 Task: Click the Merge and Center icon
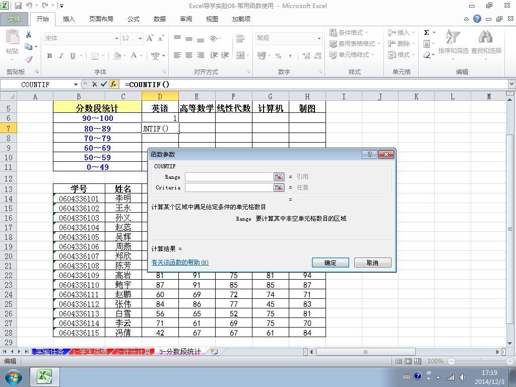coord(240,55)
